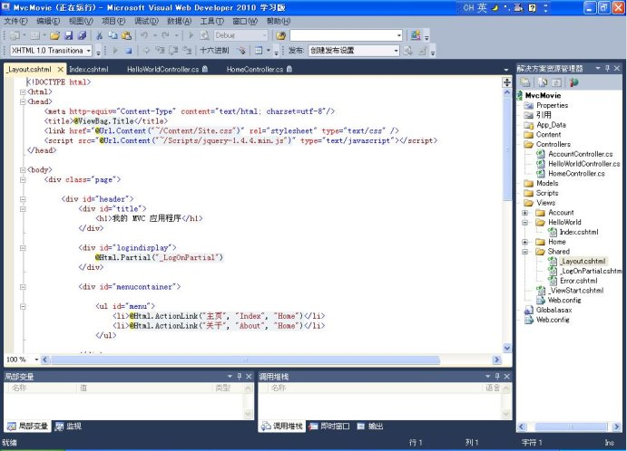Open the 创建发布设置 publish dropdown
This screenshot has height=451, width=627.
tap(396, 51)
